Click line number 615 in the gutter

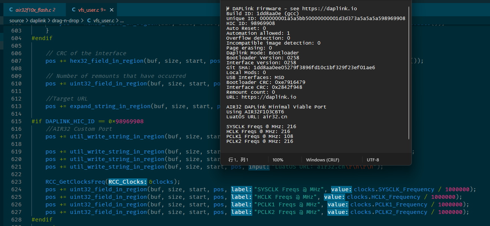tap(16, 121)
